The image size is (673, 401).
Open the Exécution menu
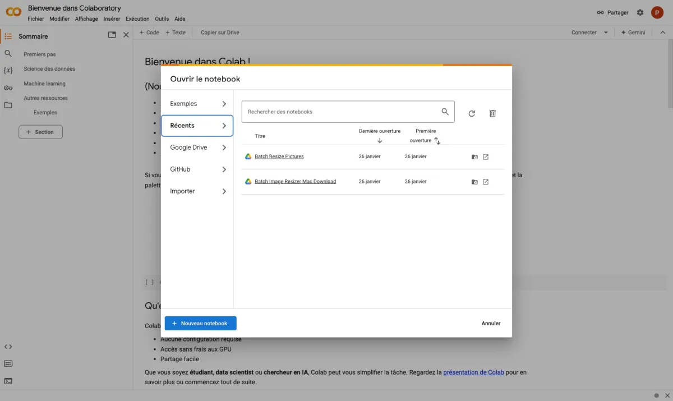pos(137,19)
